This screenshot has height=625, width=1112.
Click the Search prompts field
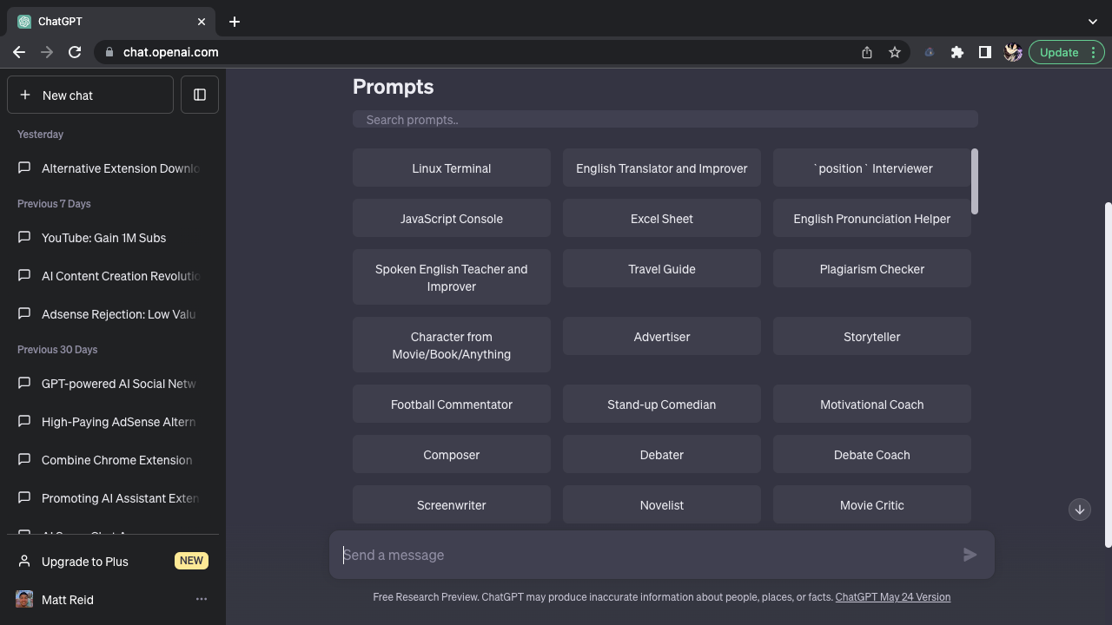pos(665,120)
